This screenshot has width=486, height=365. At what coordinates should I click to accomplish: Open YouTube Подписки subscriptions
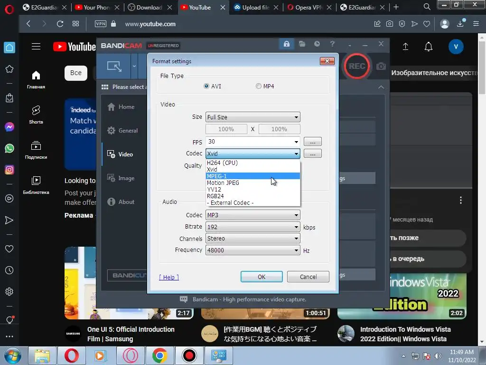coord(36,150)
